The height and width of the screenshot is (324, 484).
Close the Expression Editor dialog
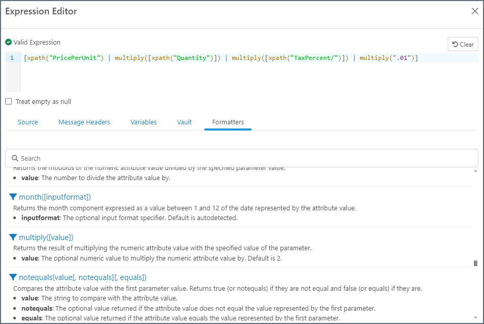pyautogui.click(x=474, y=11)
